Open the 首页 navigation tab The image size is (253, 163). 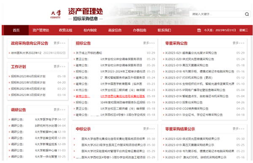click(x=16, y=30)
